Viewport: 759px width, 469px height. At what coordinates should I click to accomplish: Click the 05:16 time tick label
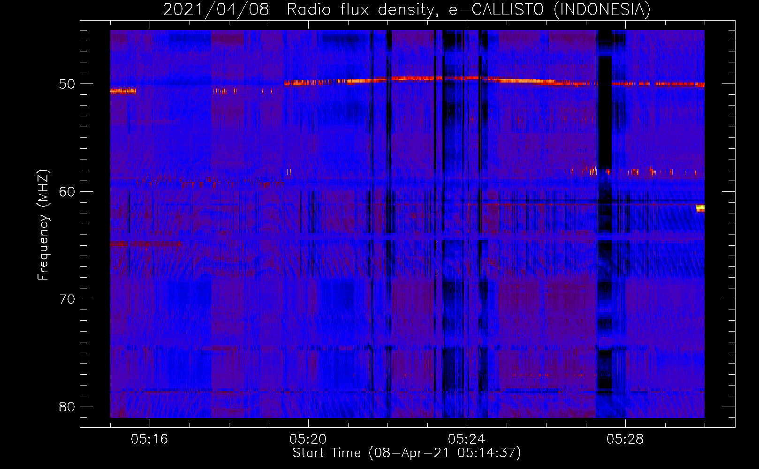(150, 439)
